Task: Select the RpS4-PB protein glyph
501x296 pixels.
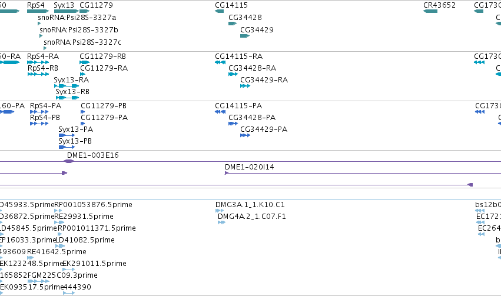Action: pos(39,124)
